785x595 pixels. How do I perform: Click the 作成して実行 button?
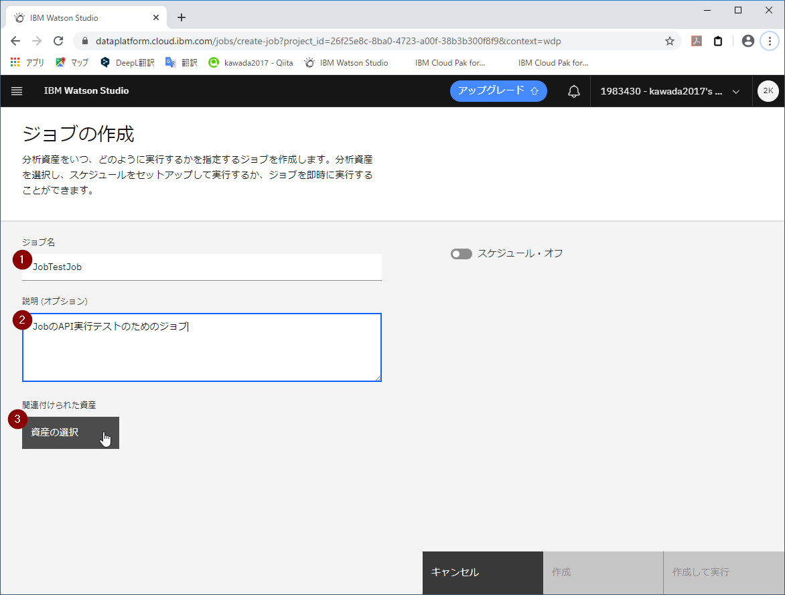pos(723,572)
